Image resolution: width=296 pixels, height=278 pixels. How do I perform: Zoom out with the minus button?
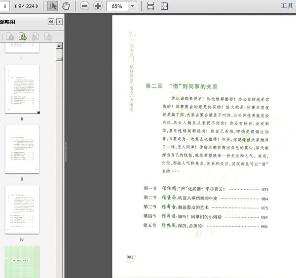84,6
